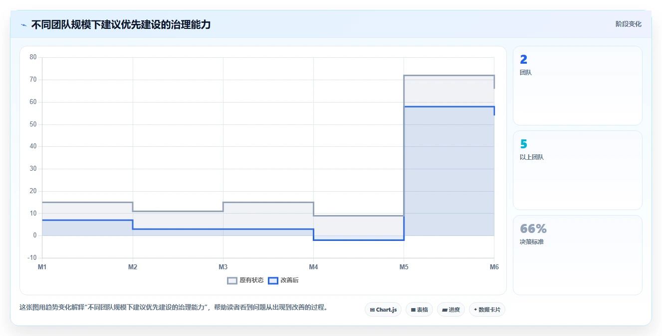Click the blue line segment below zero between M4 and M5
The width and height of the screenshot is (662, 336).
[x=359, y=240]
